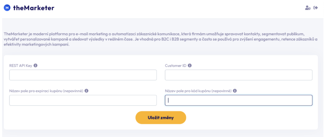325x137 pixels.
Task: Click the coupon code field name input
Action: pos(238,100)
